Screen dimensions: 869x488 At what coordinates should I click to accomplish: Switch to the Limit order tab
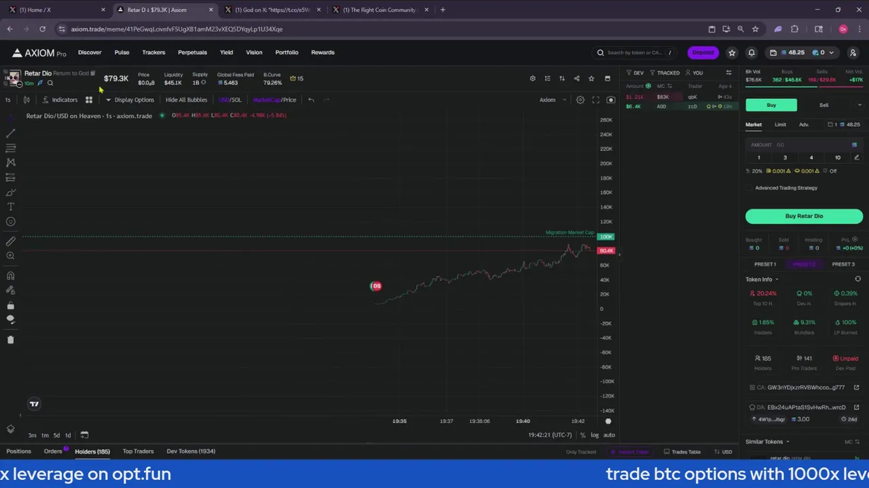(780, 125)
